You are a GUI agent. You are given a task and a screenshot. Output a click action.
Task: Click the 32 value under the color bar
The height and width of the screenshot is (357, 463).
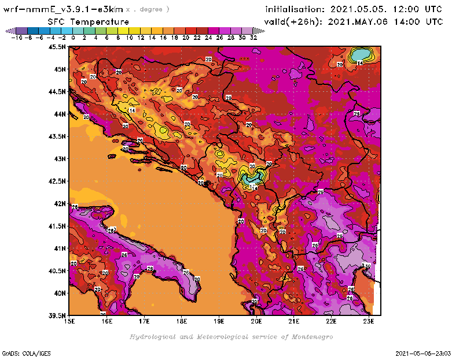pos(253,38)
